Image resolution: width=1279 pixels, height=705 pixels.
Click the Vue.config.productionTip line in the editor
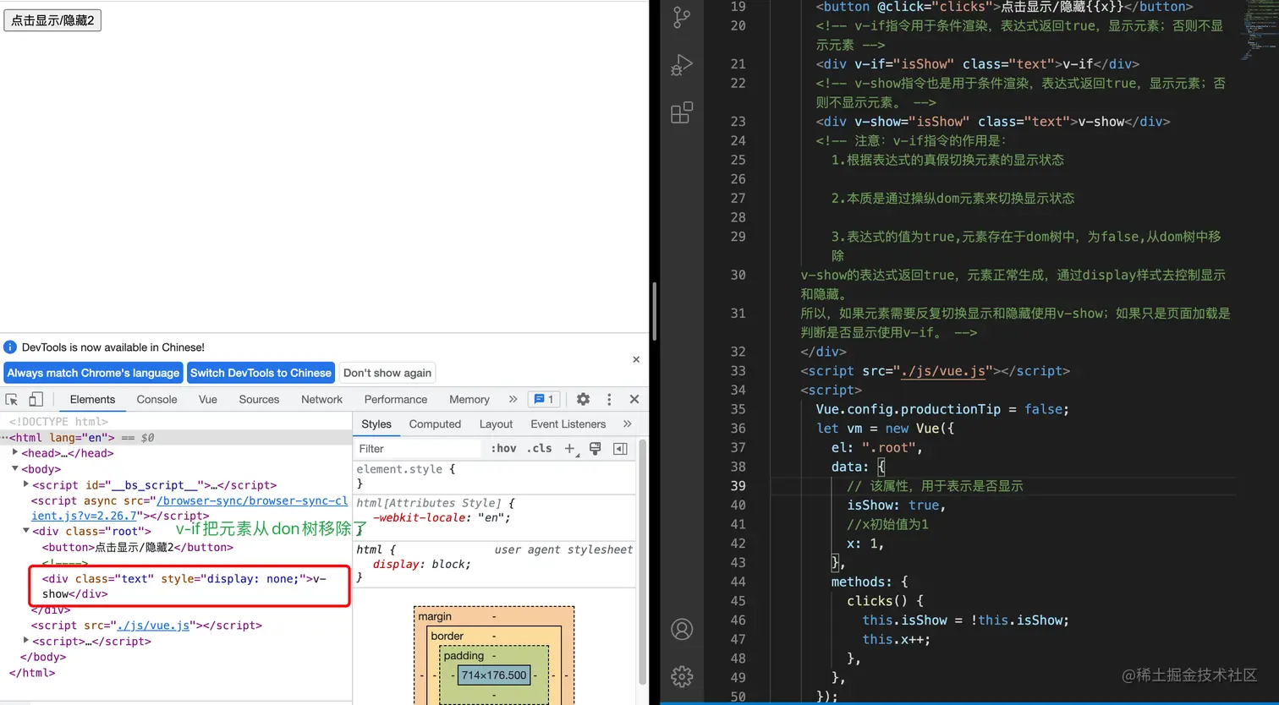pos(942,409)
